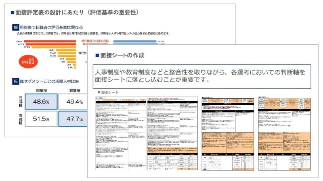This screenshot has width=323, height=181.
Task: Click the dark blue 採 character box
Action: pyautogui.click(x=16, y=27)
